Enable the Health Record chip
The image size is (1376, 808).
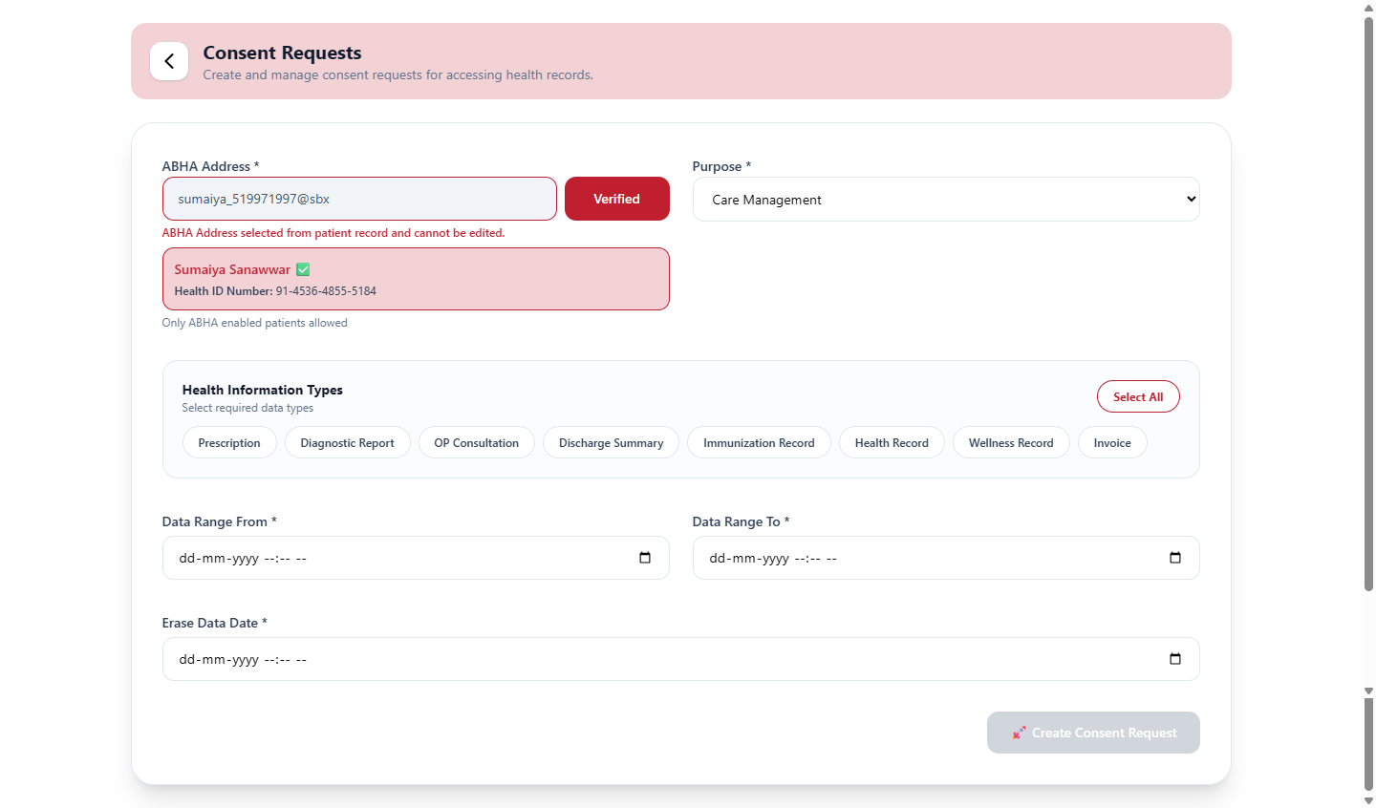(x=892, y=443)
